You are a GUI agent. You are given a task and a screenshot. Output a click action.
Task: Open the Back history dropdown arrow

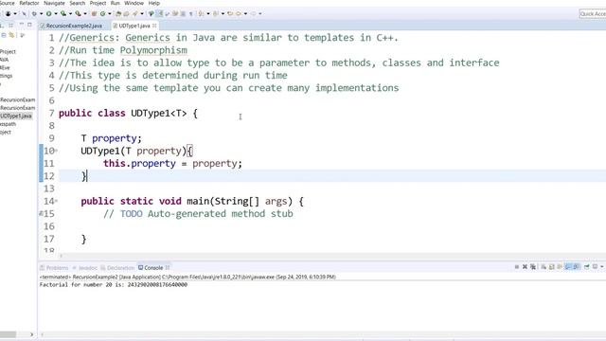(245, 13)
